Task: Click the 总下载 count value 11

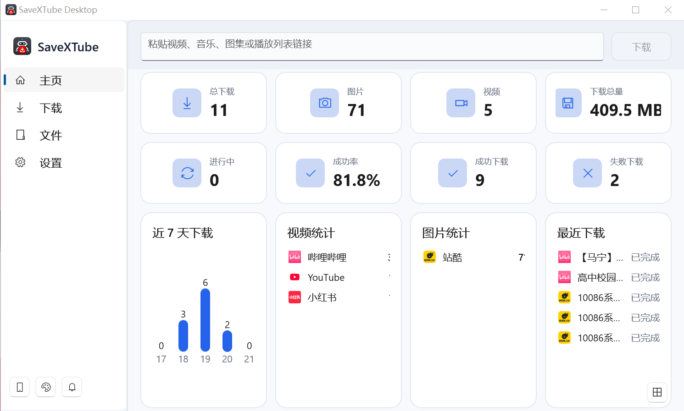Action: pos(219,110)
